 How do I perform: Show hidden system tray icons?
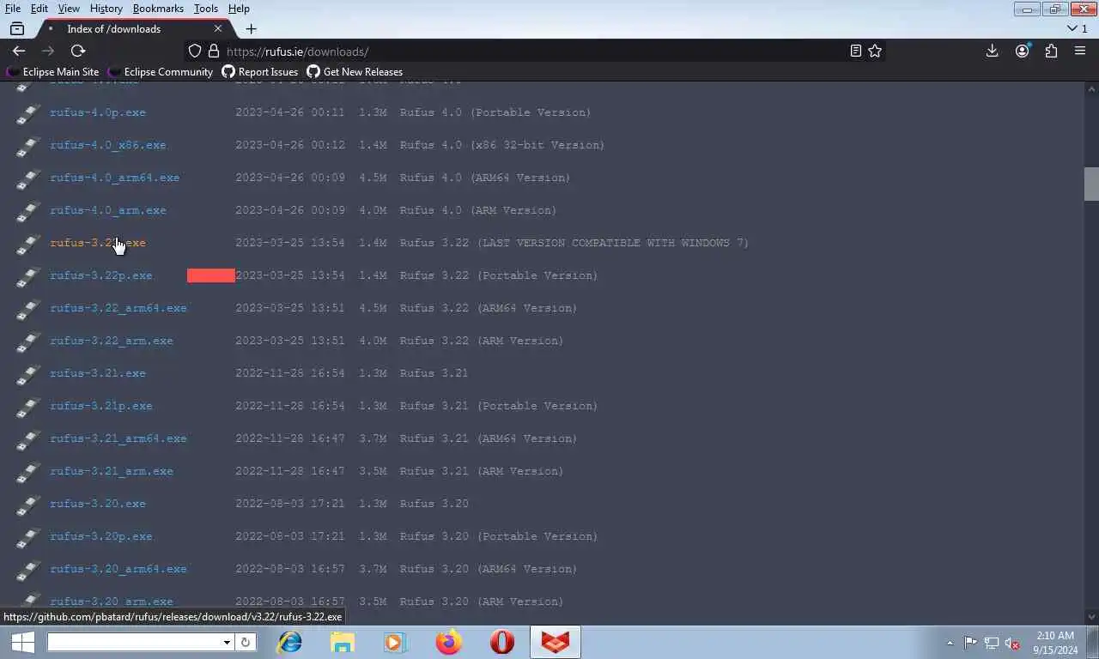[x=950, y=643]
